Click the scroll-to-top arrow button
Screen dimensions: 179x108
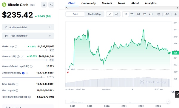click(177, 94)
